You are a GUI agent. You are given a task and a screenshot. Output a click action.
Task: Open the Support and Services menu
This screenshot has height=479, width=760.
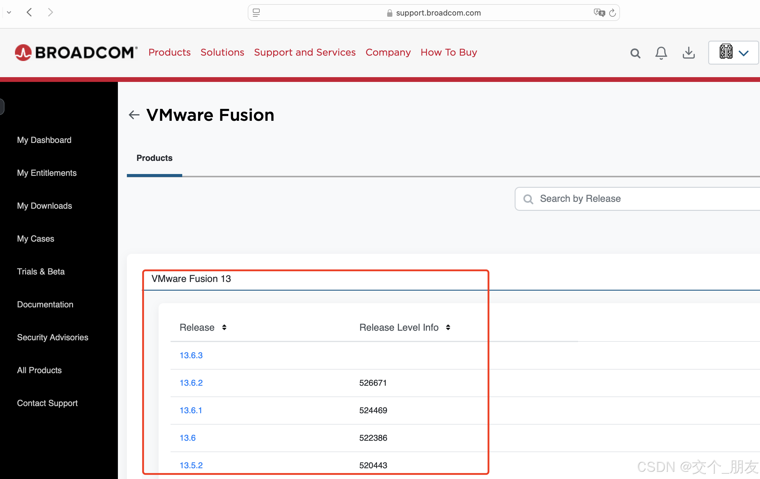(305, 52)
